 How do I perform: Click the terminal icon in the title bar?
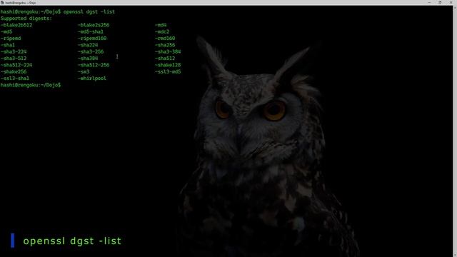point(2,2)
